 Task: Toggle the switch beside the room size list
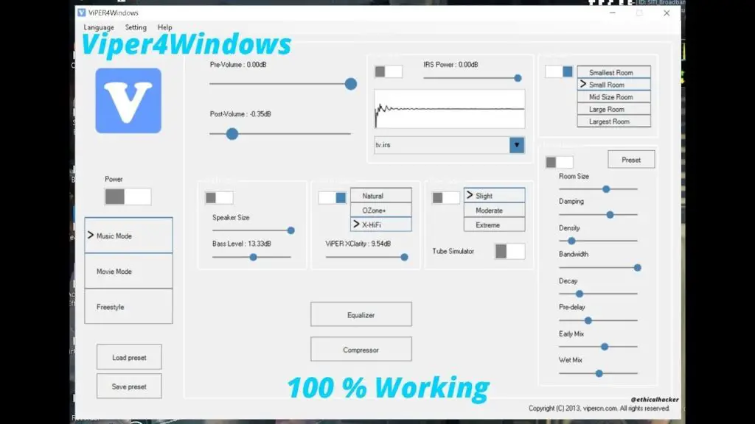(x=559, y=71)
